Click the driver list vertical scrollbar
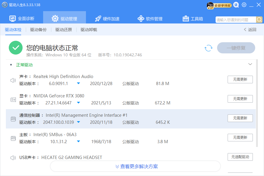Screen dimensions: 264x176 [x=257, y=103]
